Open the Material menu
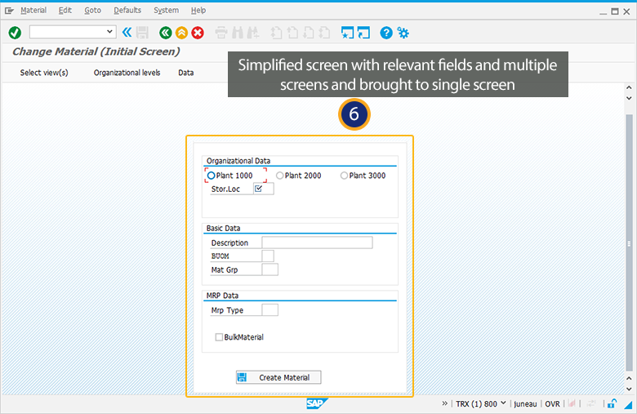The width and height of the screenshot is (637, 414). tap(33, 11)
